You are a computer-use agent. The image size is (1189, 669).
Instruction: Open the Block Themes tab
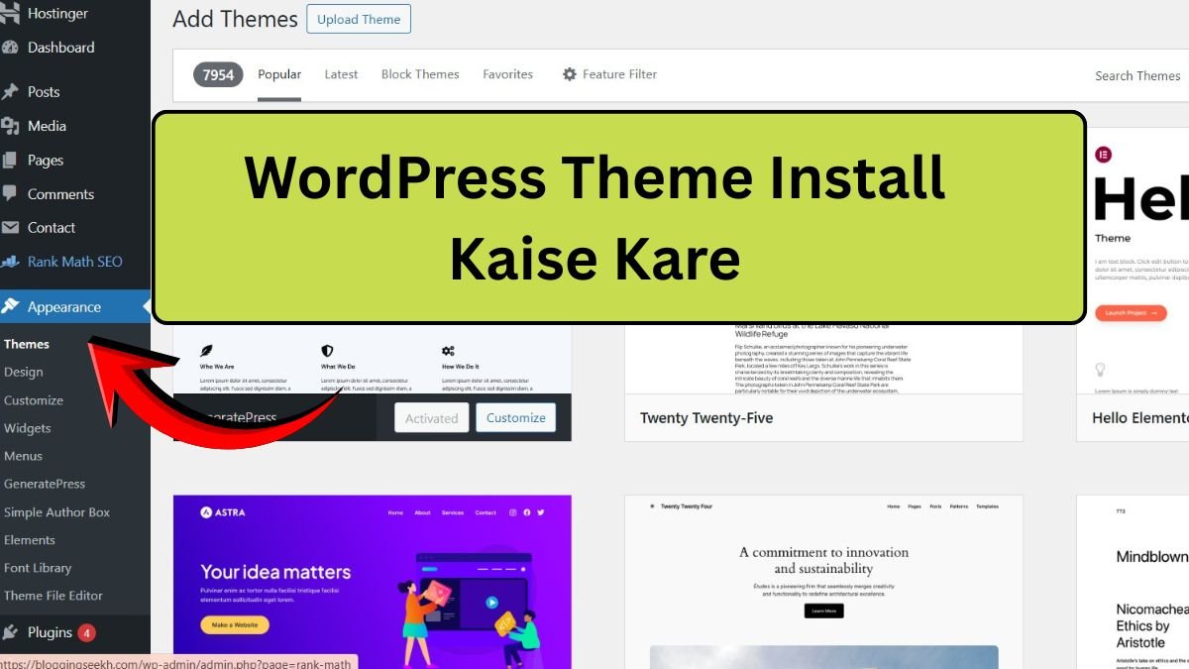coord(420,73)
